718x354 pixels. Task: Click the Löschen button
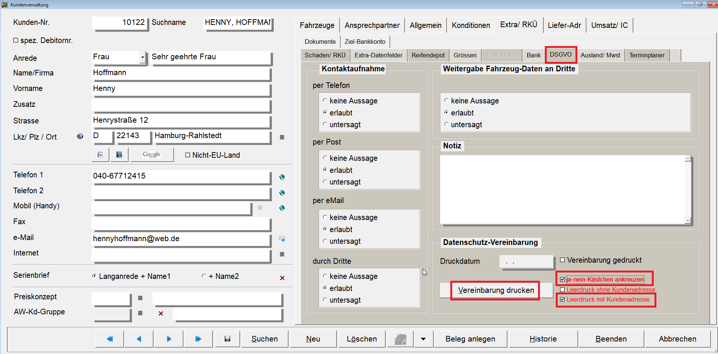click(362, 339)
